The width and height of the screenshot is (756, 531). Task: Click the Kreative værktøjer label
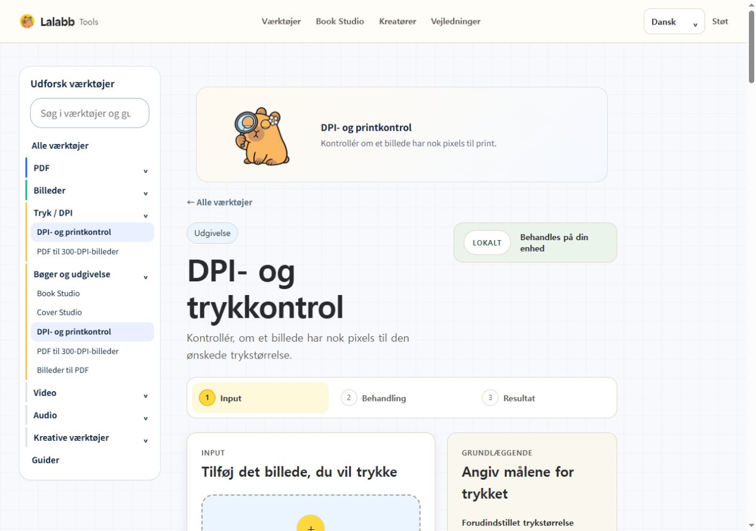[x=71, y=438]
